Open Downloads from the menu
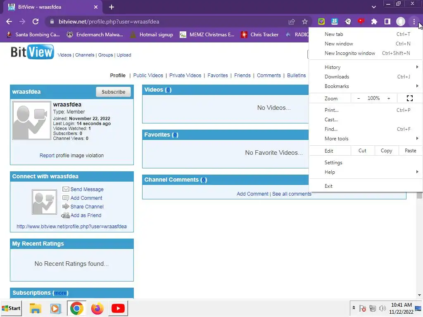 [x=366, y=77]
